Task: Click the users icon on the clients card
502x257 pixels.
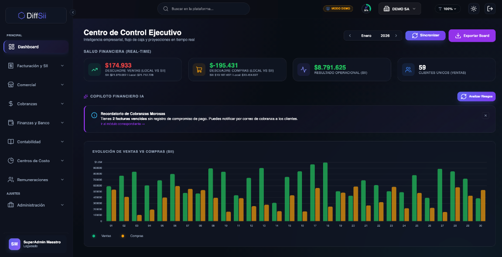Action: (408, 70)
